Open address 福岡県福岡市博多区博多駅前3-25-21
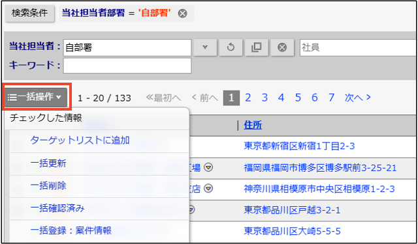418x244 pixels. click(320, 168)
